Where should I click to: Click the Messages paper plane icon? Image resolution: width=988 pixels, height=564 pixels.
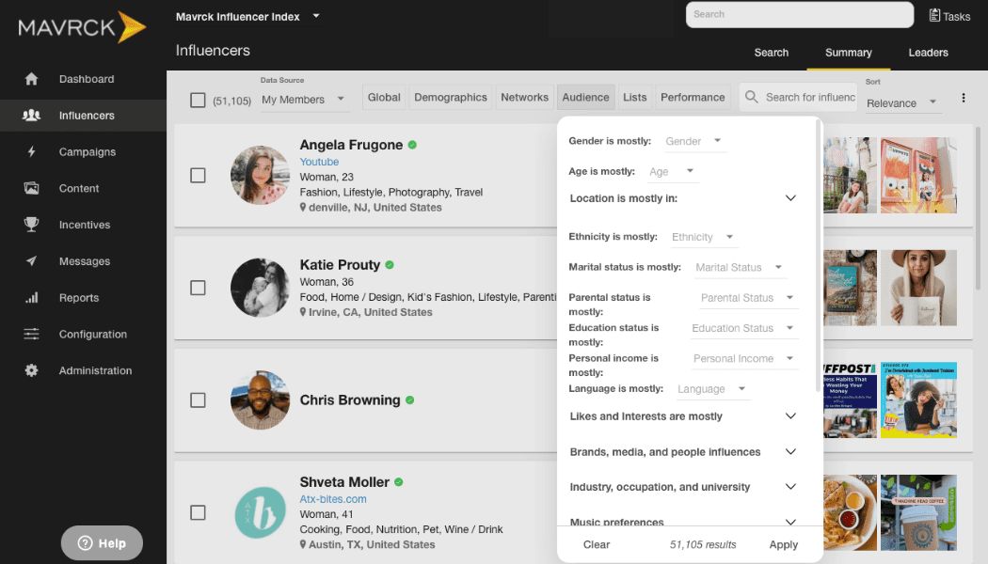(31, 261)
